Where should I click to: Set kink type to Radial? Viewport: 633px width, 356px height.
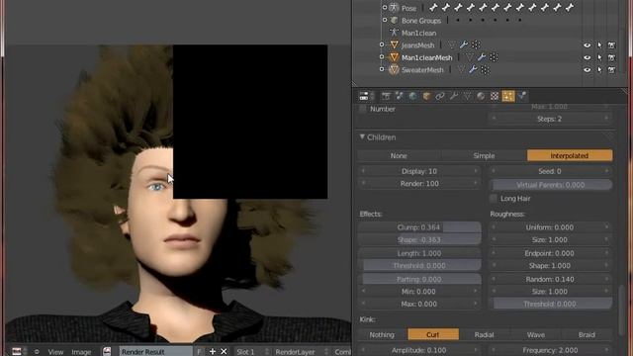[484, 334]
